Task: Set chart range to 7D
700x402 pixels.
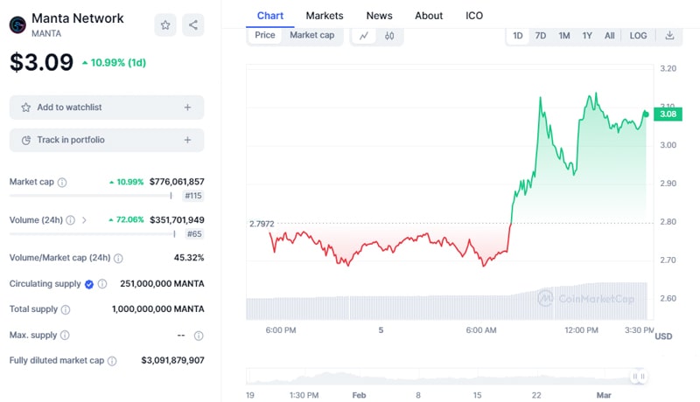Action: (541, 36)
